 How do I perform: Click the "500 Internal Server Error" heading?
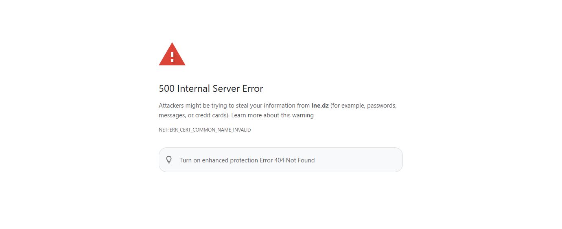pos(211,89)
